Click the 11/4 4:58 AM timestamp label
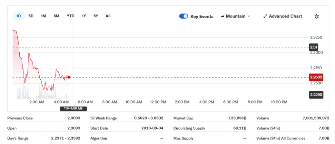The image size is (335, 144). [73, 108]
